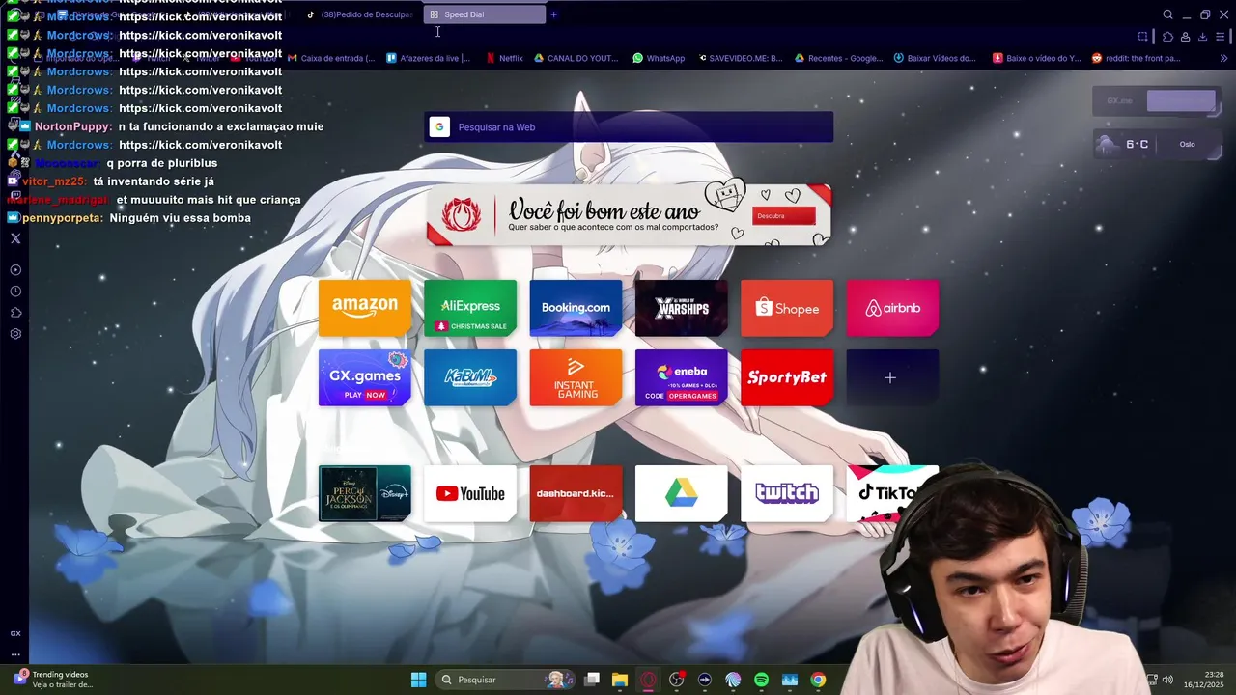This screenshot has height=695, width=1236.
Task: Switch to the Speed Dial tab
Action: (485, 14)
